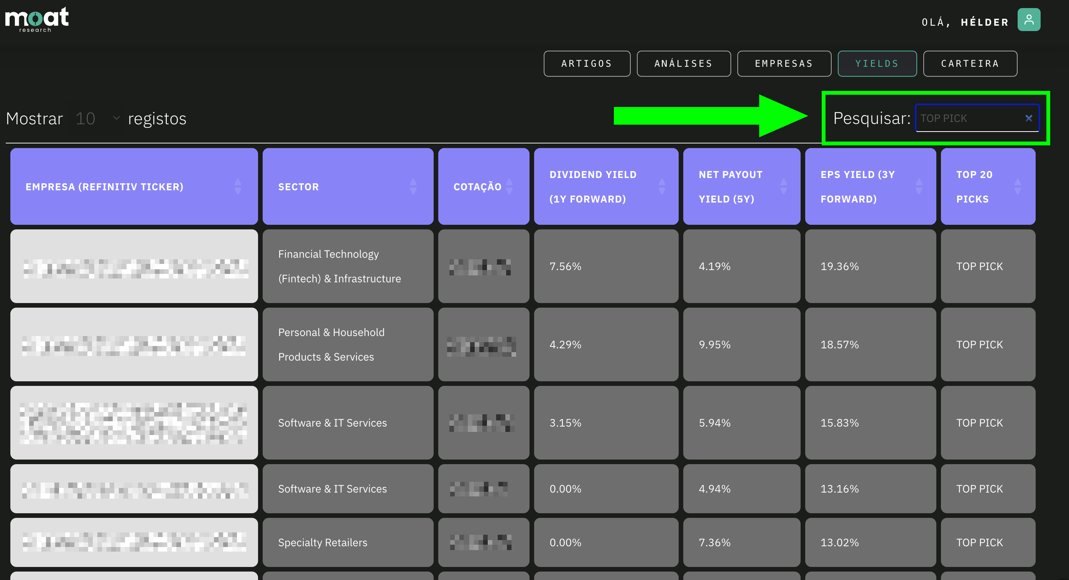Click TOP PICK in the 13.02% row
This screenshot has width=1069, height=580.
coord(988,542)
